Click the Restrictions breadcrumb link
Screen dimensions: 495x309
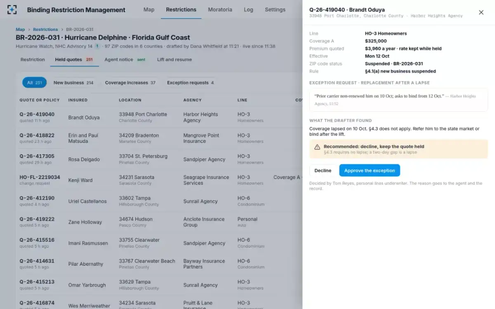(45, 29)
